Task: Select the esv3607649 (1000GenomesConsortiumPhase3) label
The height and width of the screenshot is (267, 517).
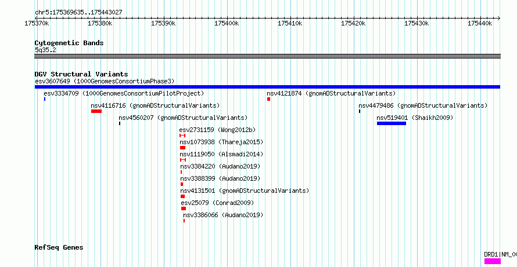Action: (x=105, y=81)
